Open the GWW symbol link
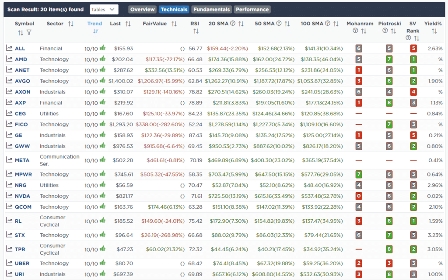The height and width of the screenshot is (280, 448). click(x=22, y=146)
